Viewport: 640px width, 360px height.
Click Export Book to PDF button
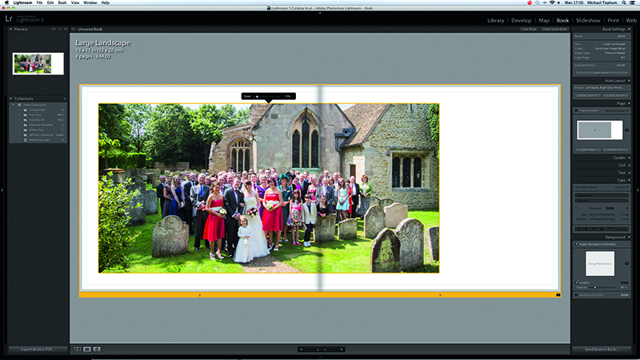tap(38, 350)
